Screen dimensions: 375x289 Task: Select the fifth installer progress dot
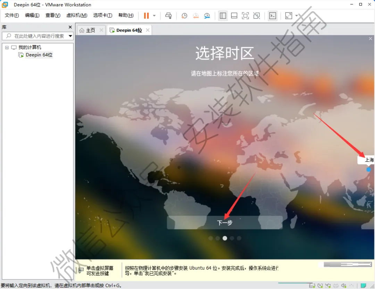(239, 238)
